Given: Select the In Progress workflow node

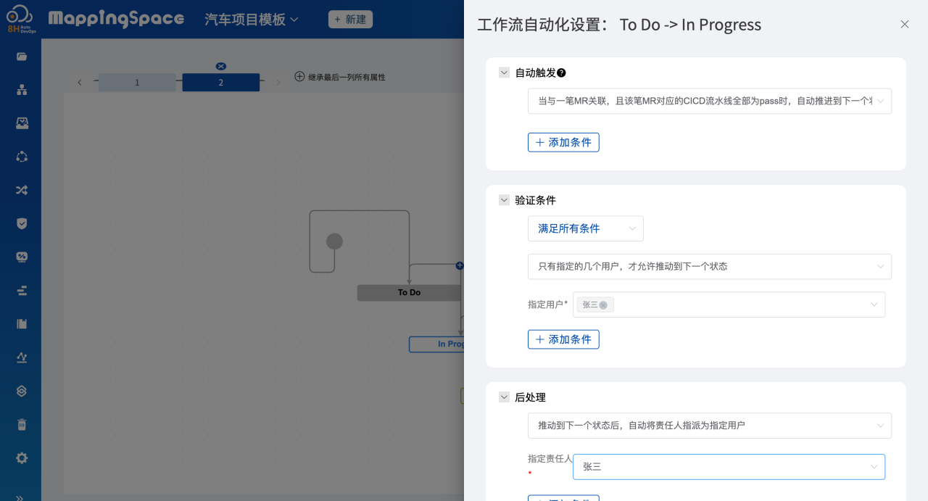Looking at the screenshot, I should 436,344.
